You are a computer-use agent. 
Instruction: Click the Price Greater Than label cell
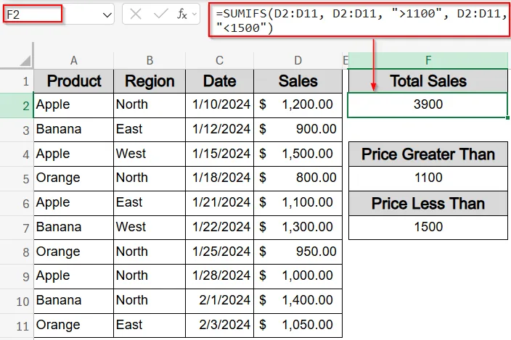(x=428, y=154)
